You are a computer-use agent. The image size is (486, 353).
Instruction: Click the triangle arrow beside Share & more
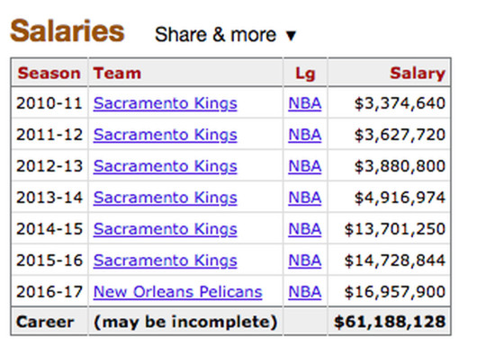click(291, 35)
